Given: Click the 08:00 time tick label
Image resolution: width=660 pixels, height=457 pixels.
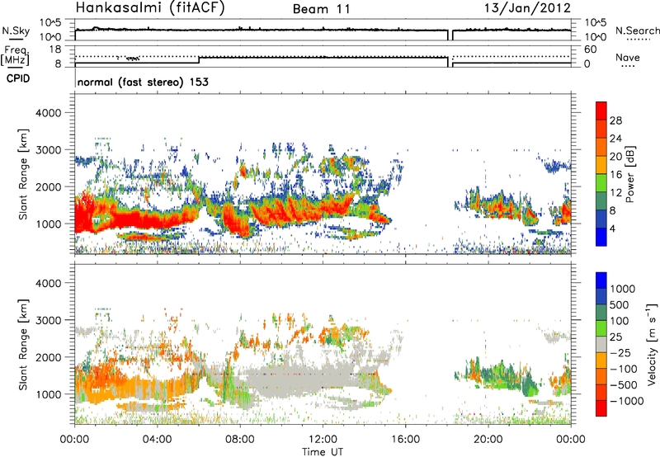Looking at the screenshot, I should click(240, 440).
